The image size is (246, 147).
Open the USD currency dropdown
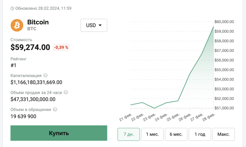[x=94, y=25]
